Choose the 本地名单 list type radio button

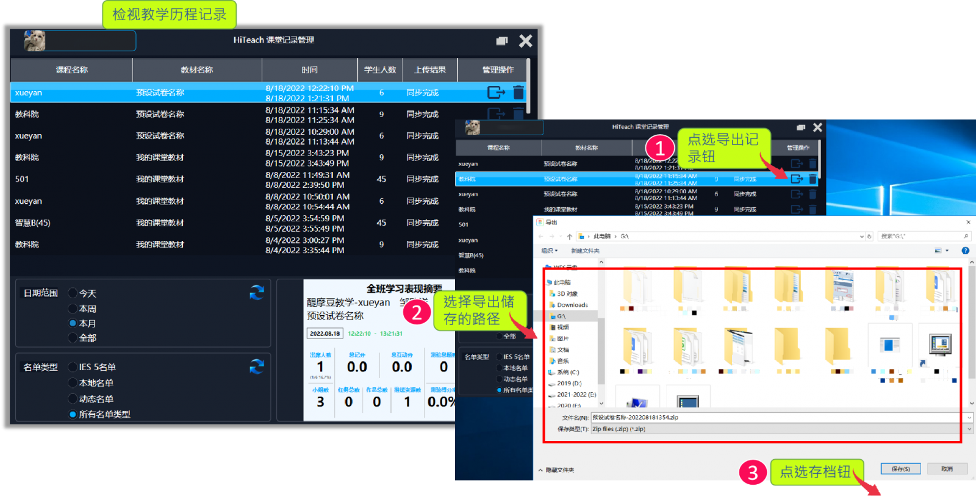73,383
